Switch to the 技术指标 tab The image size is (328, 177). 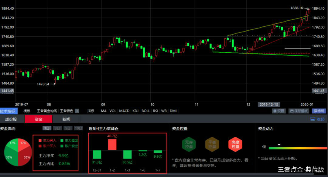click(9, 111)
